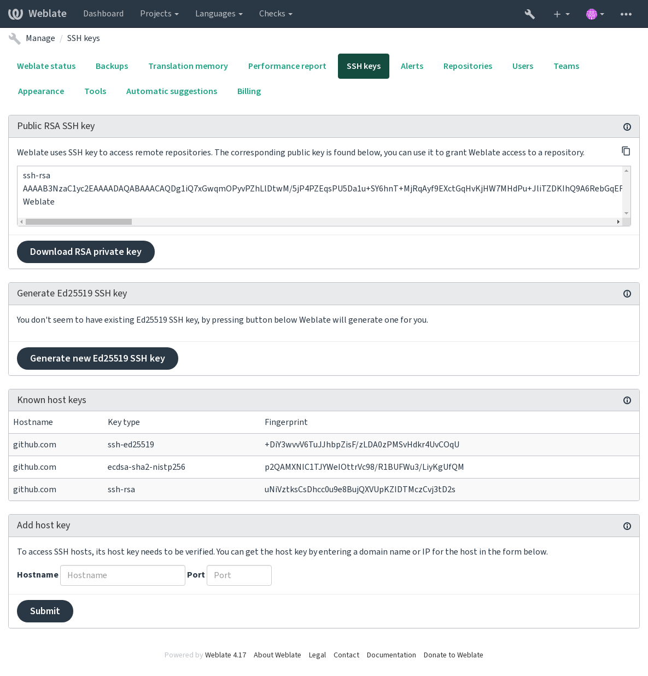Open info icon for Known host keys
The width and height of the screenshot is (648, 676).
point(627,400)
